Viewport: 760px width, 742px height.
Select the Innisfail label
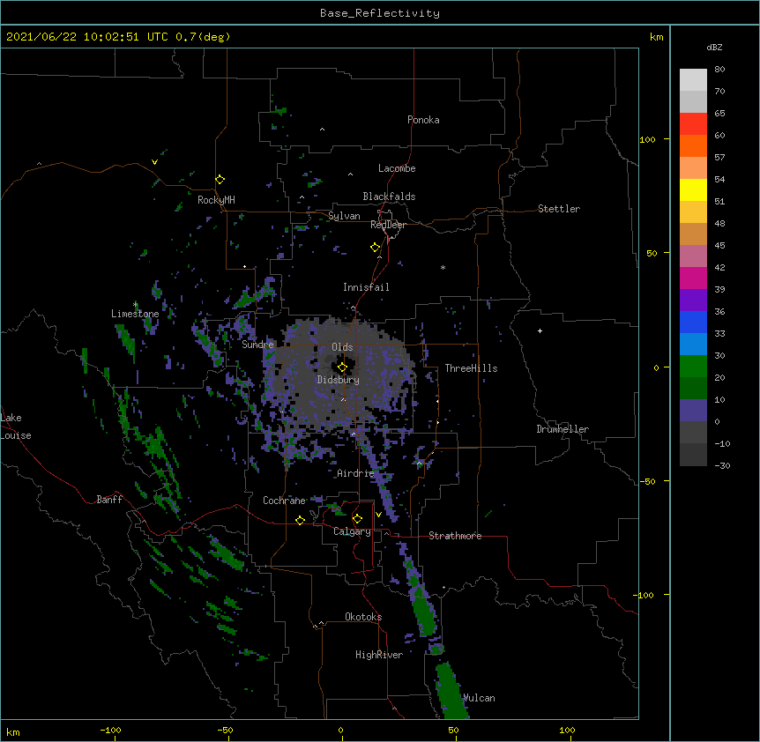click(366, 287)
